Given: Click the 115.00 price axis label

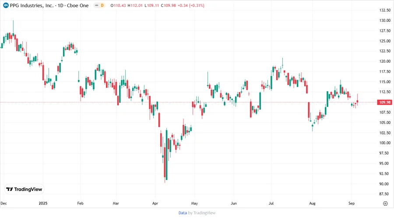Looking at the screenshot, I should (385, 81).
